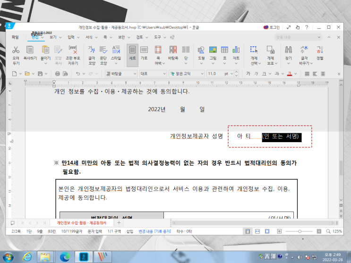Image resolution: width=351 pixels, height=263 pixels.
Task: Insert a 그림 picture
Action: (213, 50)
